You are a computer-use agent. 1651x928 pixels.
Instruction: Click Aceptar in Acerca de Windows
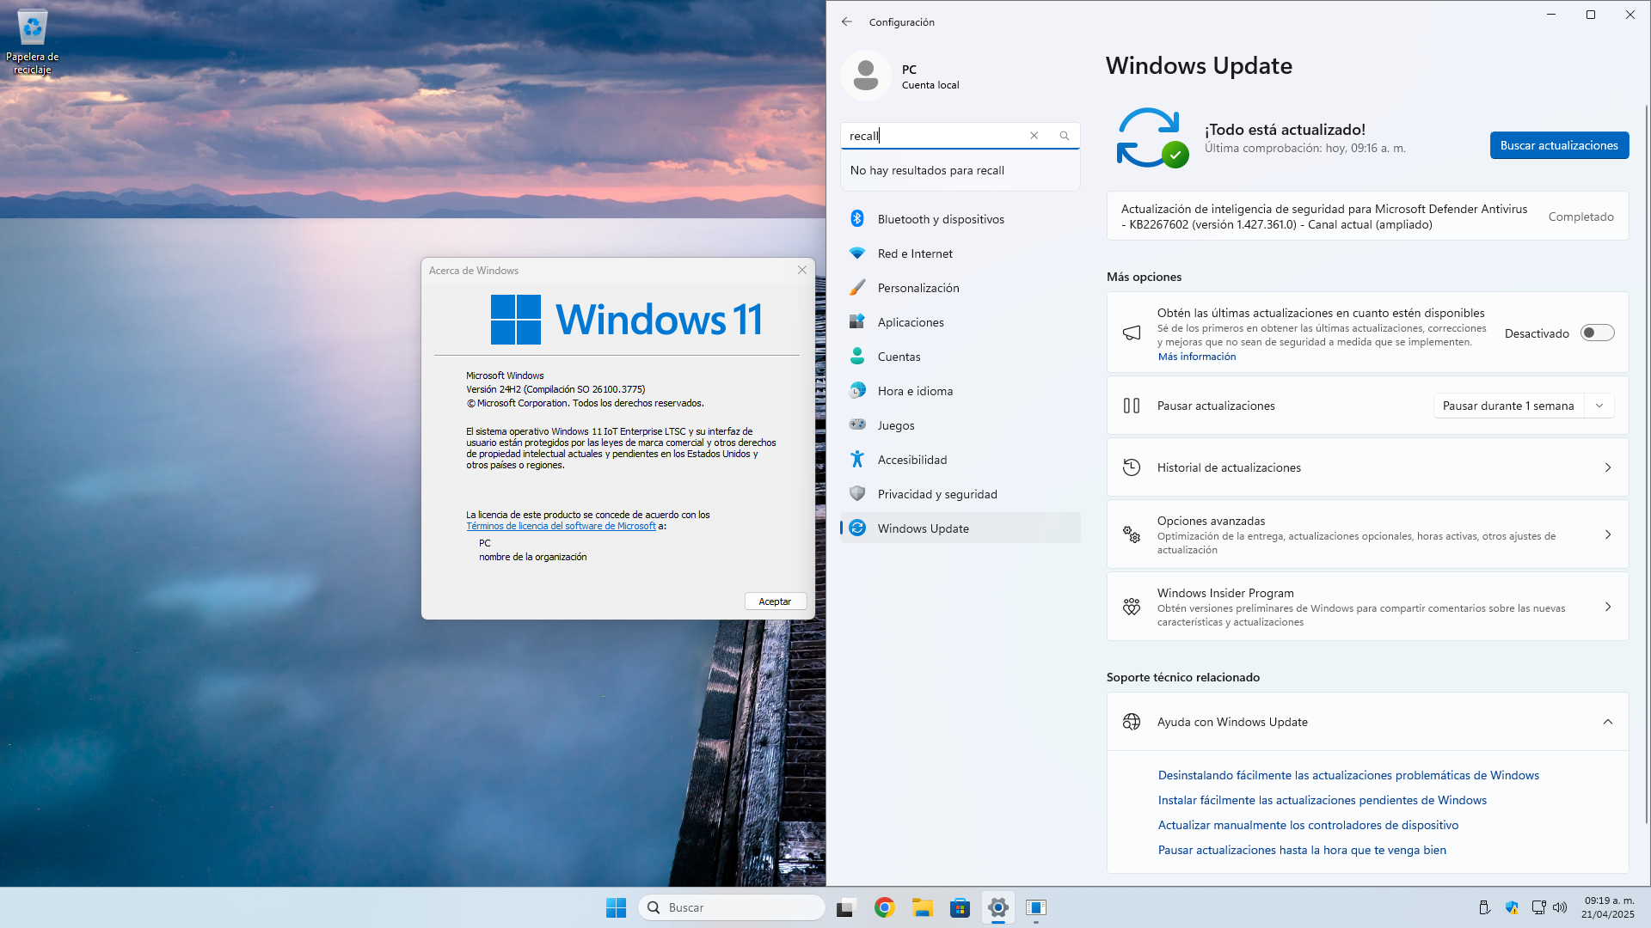(x=775, y=601)
